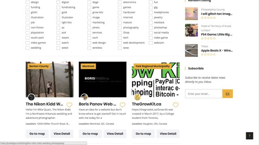
Task: Open Boris Panov author avatar
Action: (x=84, y=97)
